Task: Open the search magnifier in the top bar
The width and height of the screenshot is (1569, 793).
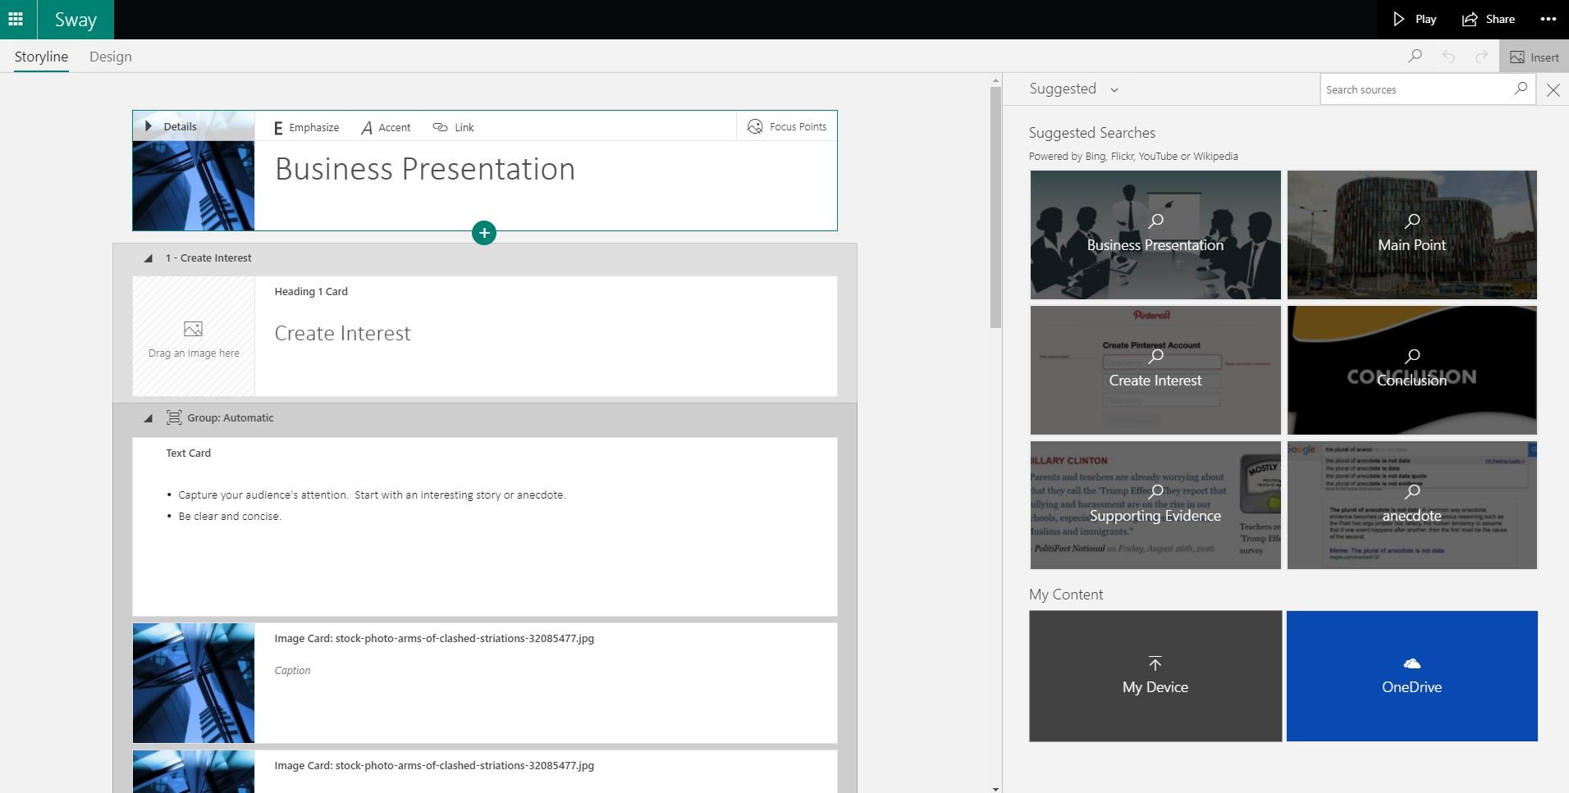Action: click(1416, 56)
